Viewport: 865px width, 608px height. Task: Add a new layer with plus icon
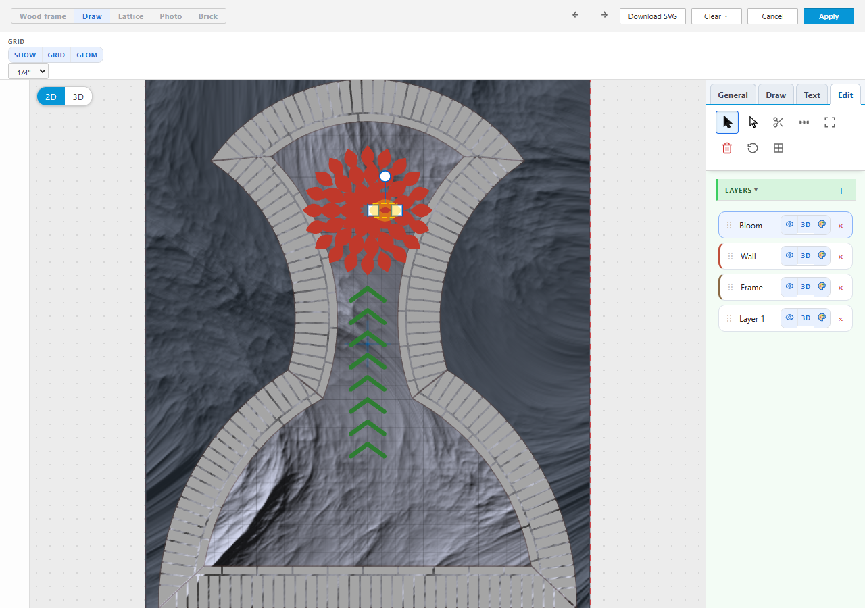coord(841,191)
